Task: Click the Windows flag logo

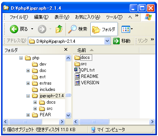Action: click(148, 17)
